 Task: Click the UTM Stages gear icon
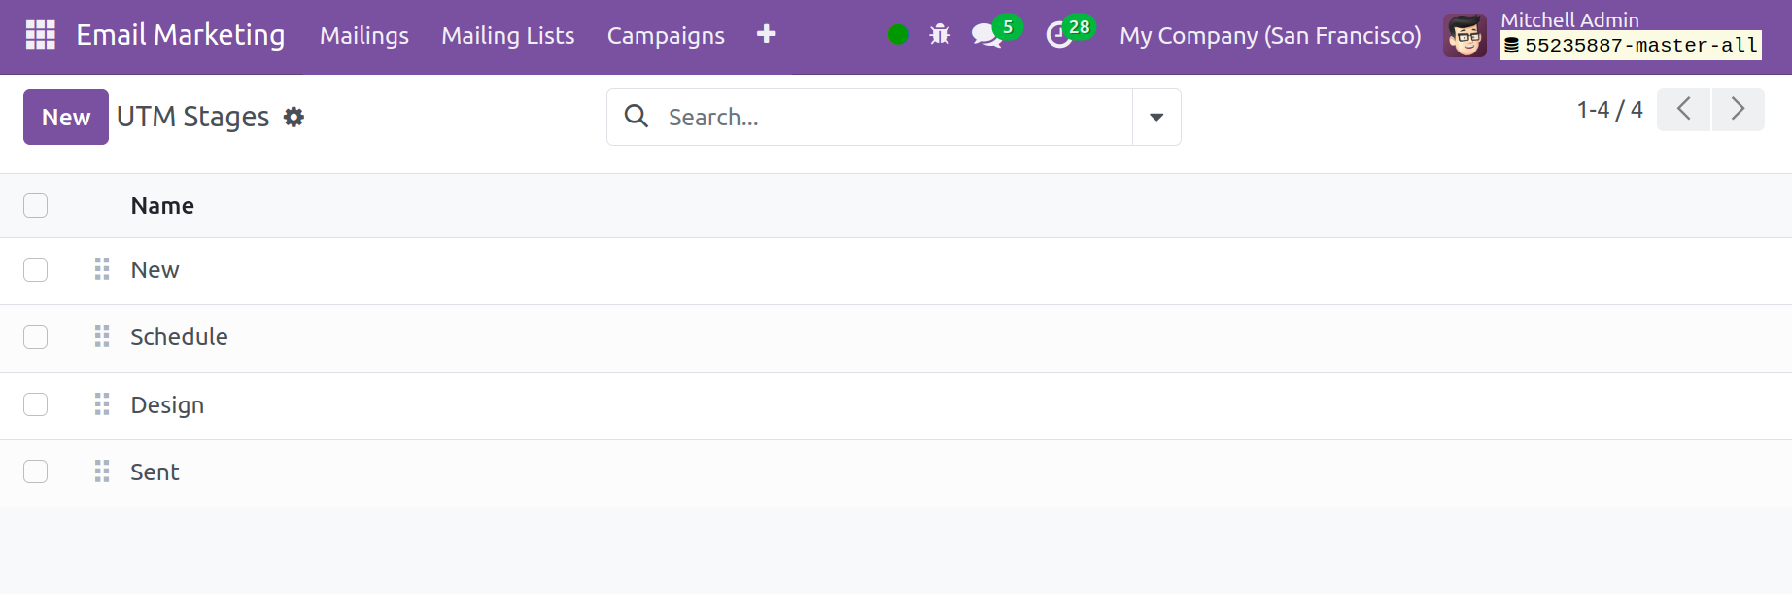pos(293,118)
